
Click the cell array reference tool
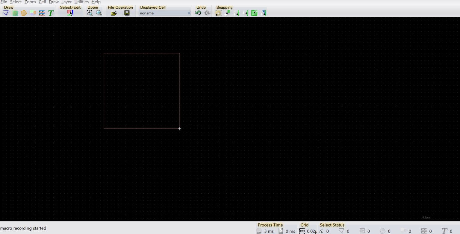click(42, 13)
